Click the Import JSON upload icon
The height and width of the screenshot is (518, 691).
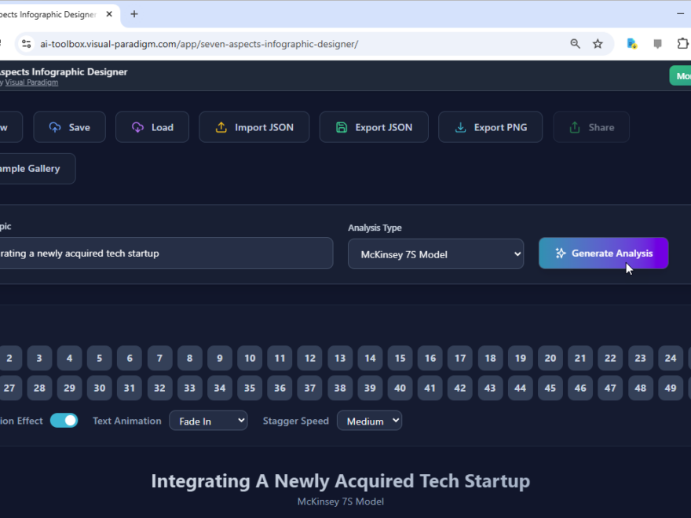pyautogui.click(x=221, y=127)
